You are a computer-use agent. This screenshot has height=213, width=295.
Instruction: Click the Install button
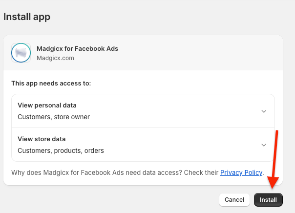click(x=268, y=200)
